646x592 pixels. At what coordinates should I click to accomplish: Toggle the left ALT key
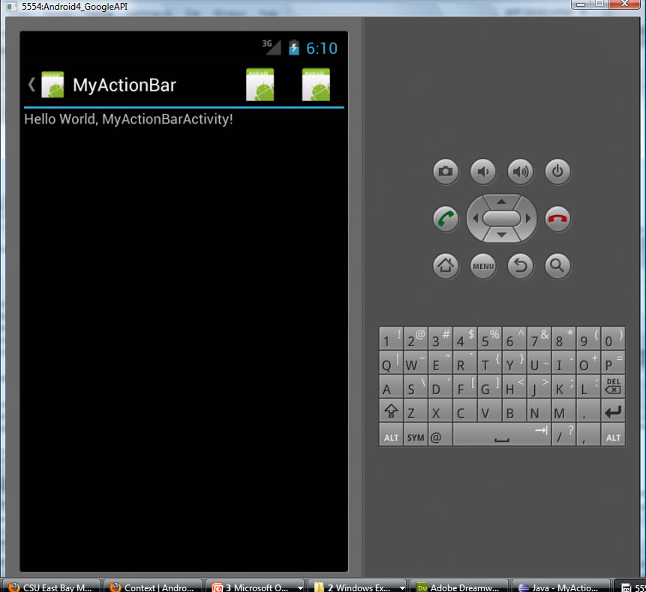[x=391, y=436]
